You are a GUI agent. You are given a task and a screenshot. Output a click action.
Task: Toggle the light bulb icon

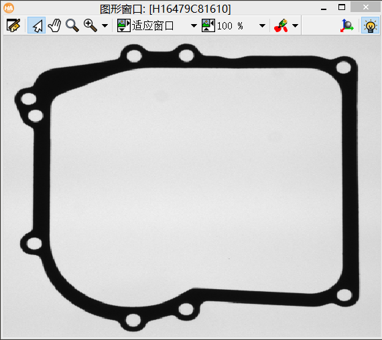(x=370, y=25)
